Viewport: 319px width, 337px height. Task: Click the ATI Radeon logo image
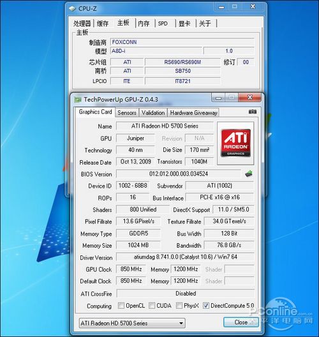click(x=235, y=143)
